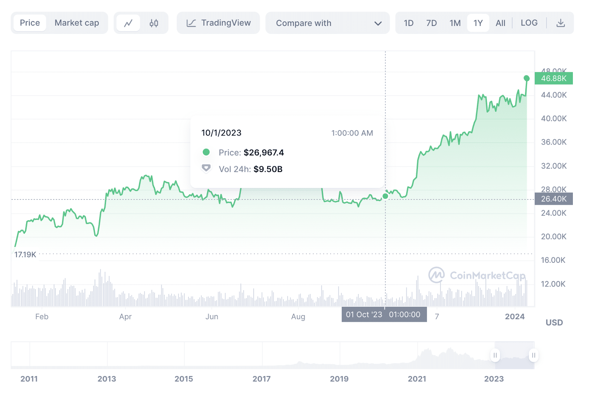Screen dimensions: 603x402
Task: Click the 46.88K current price label
Action: coord(553,78)
